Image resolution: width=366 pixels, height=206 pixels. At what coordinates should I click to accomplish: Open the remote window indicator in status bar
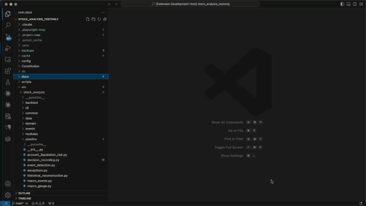6,203
